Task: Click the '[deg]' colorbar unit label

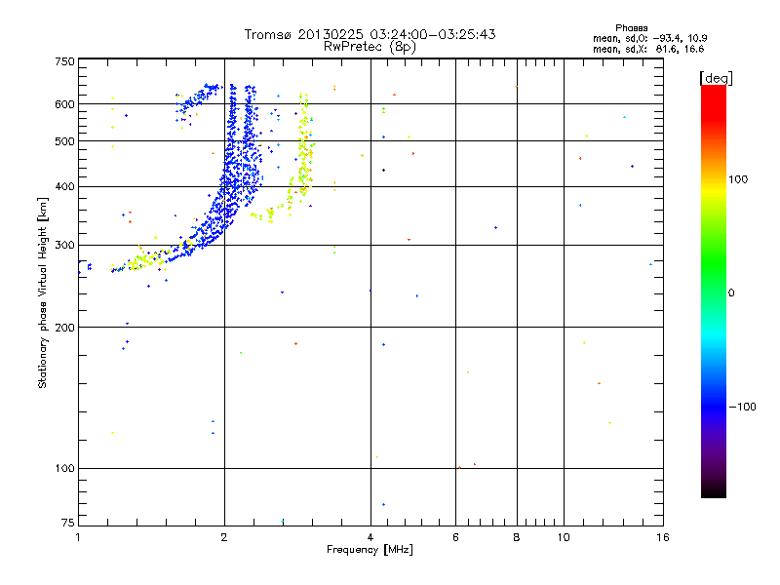Action: coord(716,78)
